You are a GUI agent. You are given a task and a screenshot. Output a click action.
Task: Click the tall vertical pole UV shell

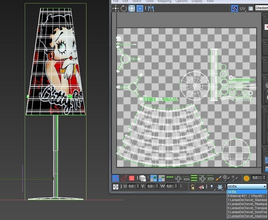[214, 75]
